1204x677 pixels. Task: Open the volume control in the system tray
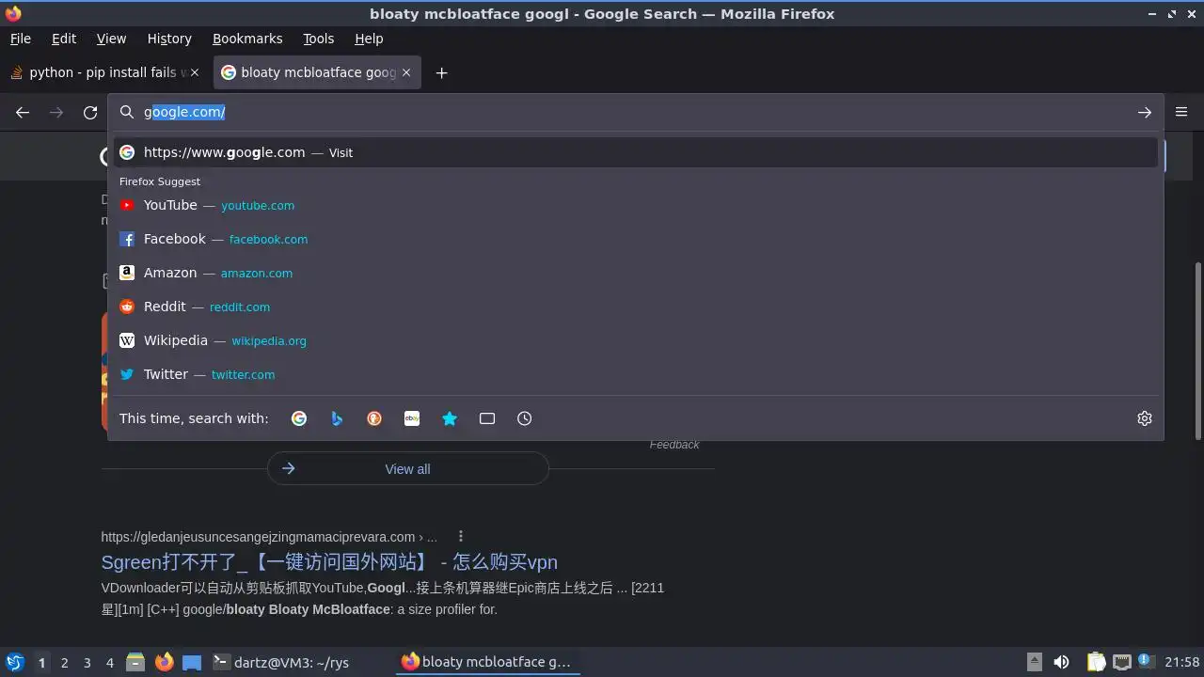click(x=1061, y=662)
